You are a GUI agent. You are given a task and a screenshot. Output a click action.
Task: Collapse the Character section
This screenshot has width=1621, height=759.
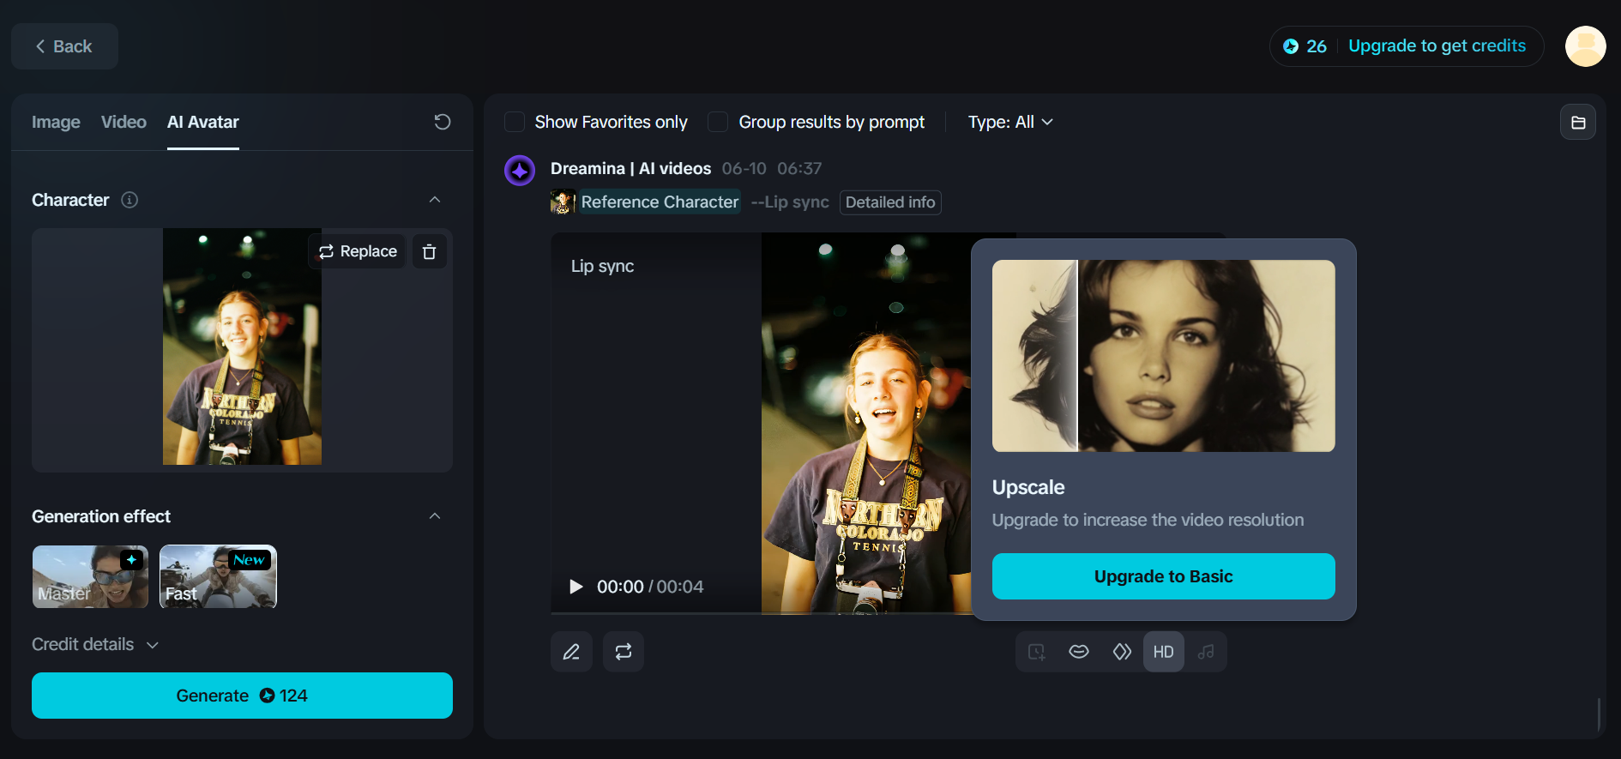(435, 200)
